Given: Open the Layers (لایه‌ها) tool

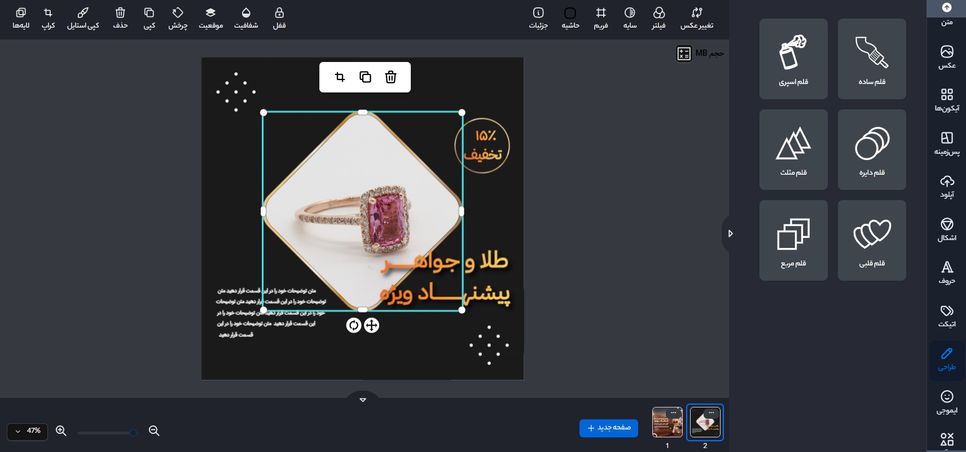Looking at the screenshot, I should pos(21,18).
